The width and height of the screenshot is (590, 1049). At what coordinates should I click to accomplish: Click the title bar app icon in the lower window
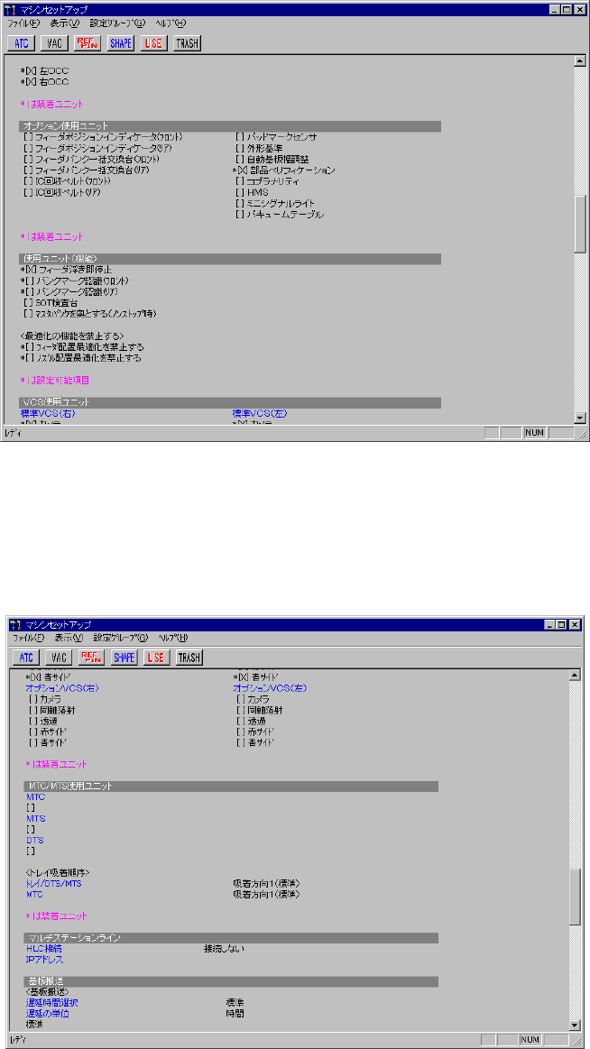coord(16,624)
